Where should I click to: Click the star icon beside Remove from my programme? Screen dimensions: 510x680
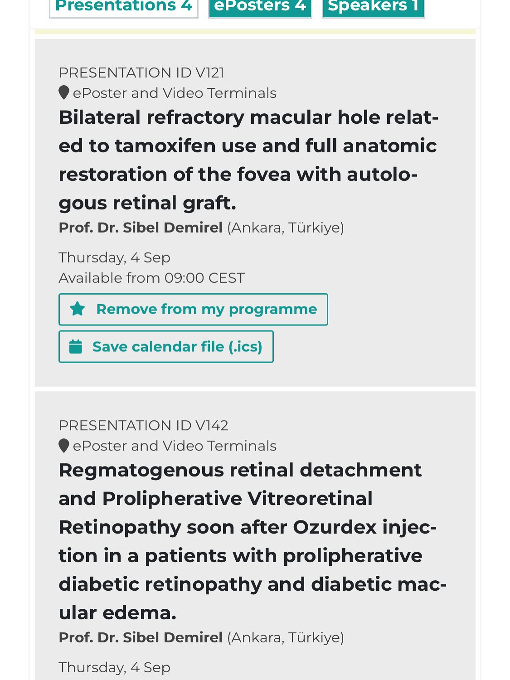tap(78, 309)
